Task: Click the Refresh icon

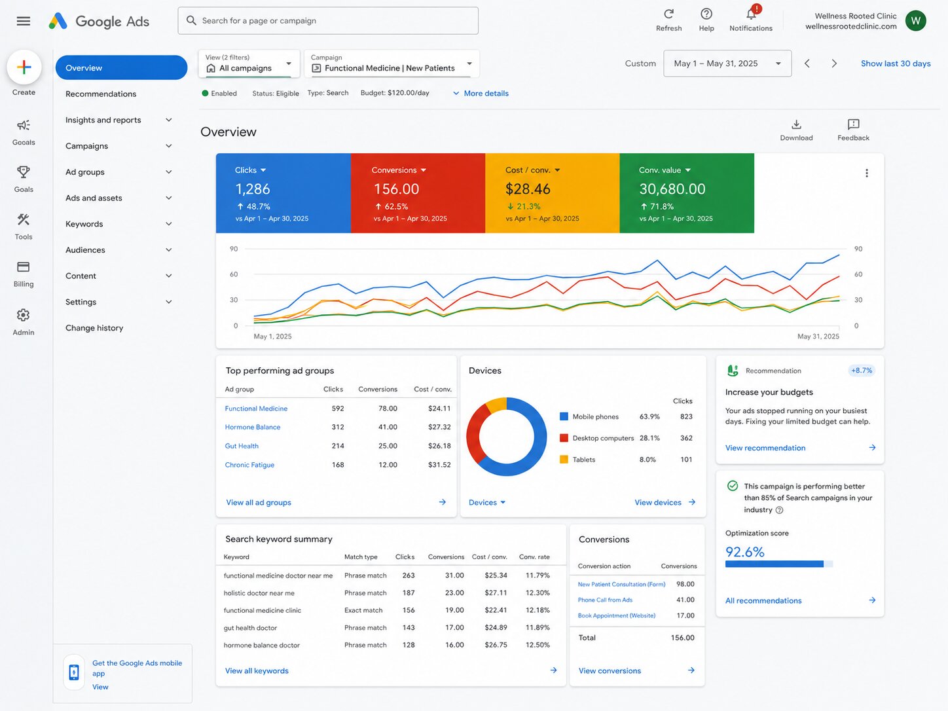Action: (x=668, y=14)
